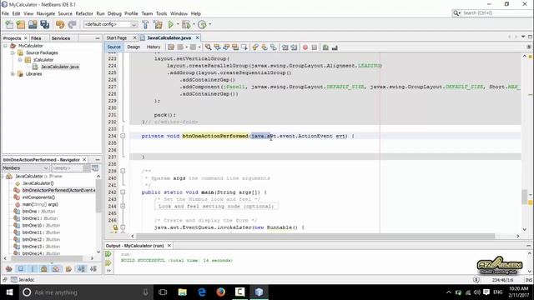Image resolution: width=534 pixels, height=300 pixels.
Task: Click the New Project toolbar icon
Action: 21,24
